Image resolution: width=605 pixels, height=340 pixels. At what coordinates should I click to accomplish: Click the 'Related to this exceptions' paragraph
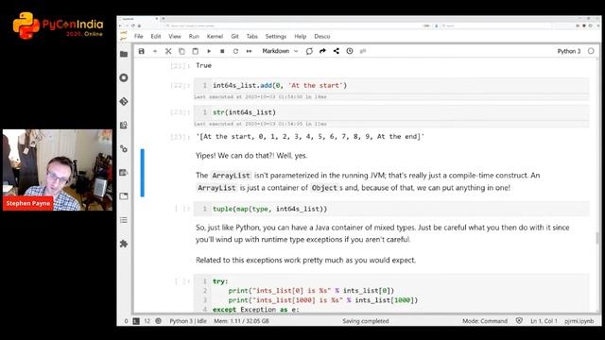[x=305, y=261]
